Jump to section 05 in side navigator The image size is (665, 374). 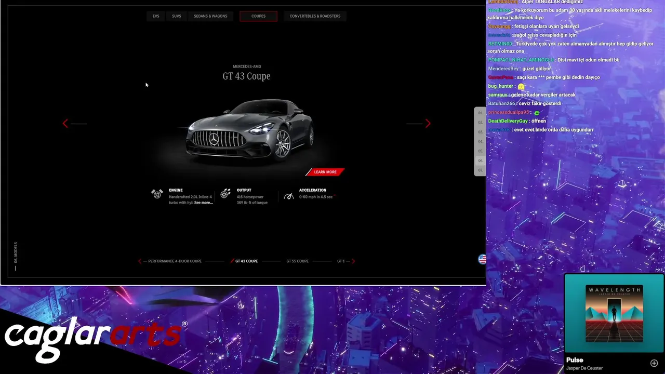pos(481,151)
